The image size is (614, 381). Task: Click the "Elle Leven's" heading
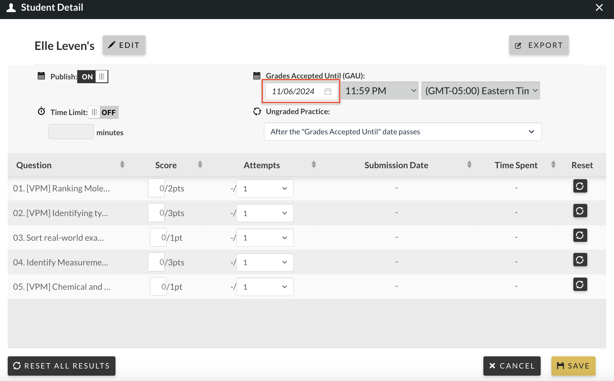(x=64, y=46)
